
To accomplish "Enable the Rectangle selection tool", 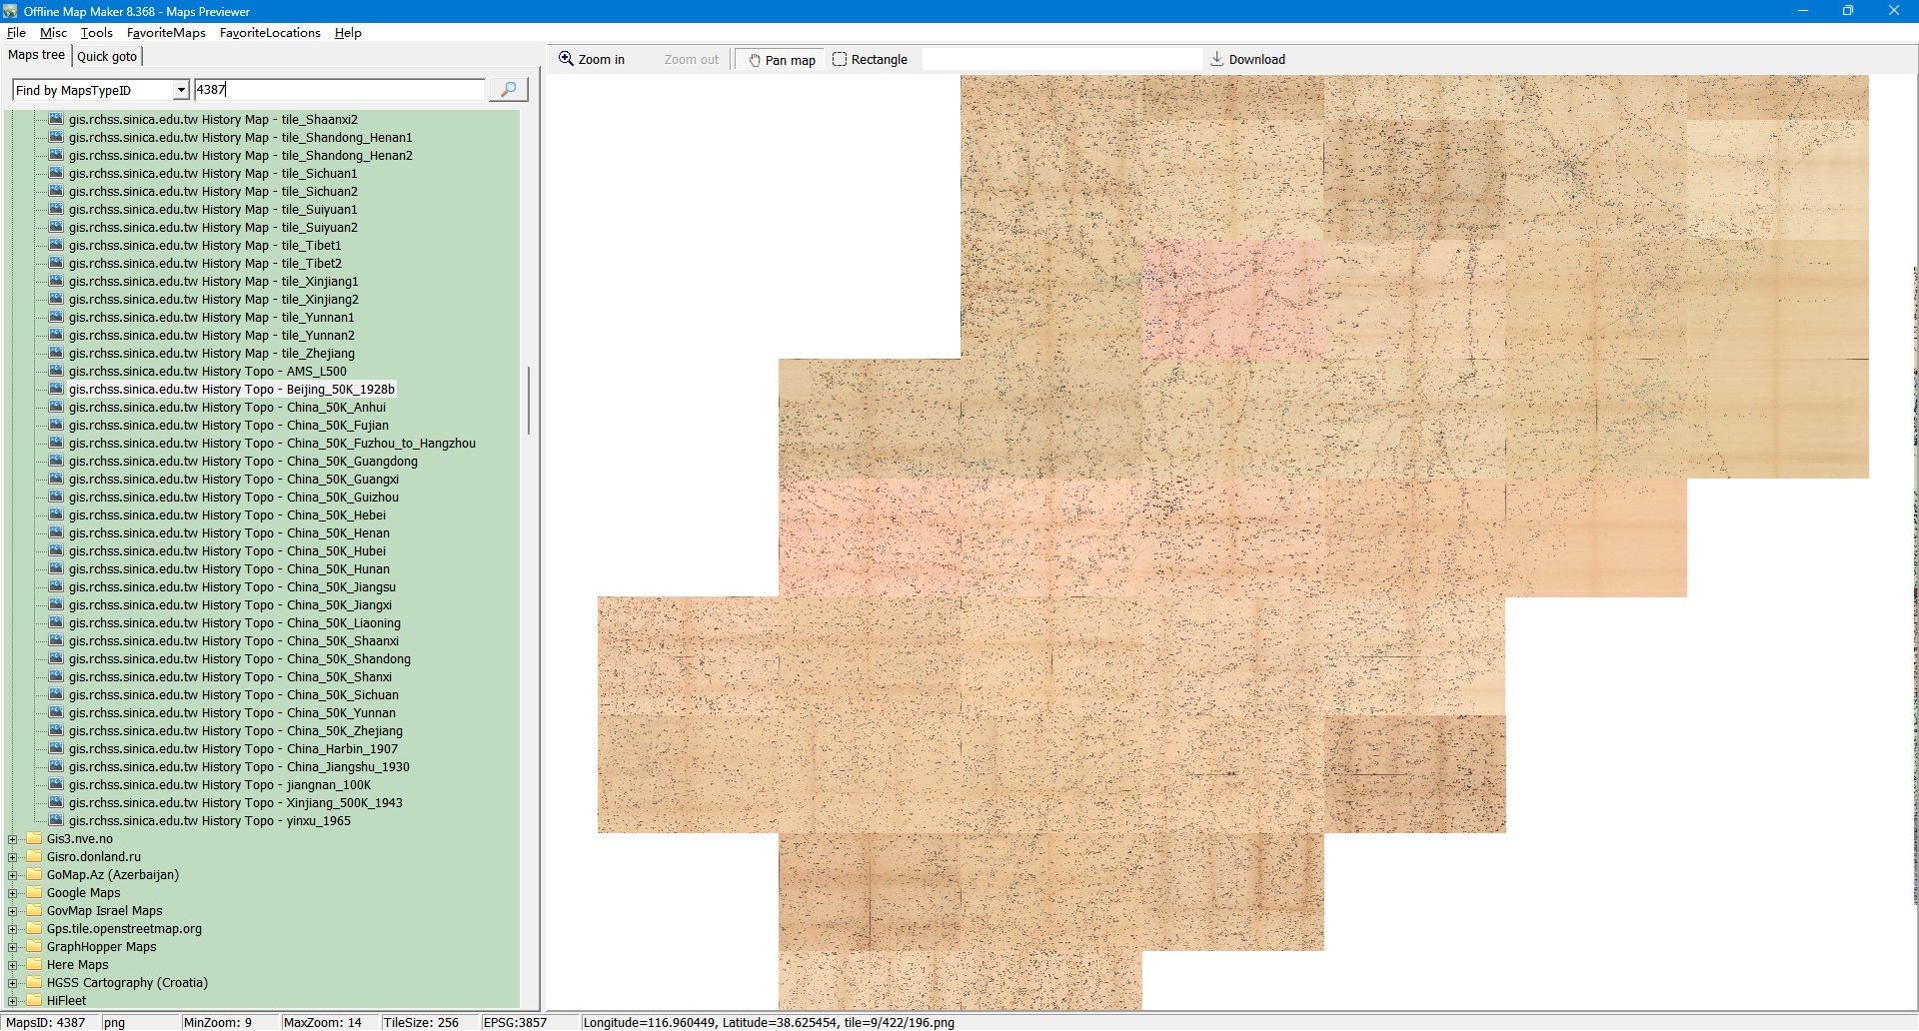I will 870,60.
